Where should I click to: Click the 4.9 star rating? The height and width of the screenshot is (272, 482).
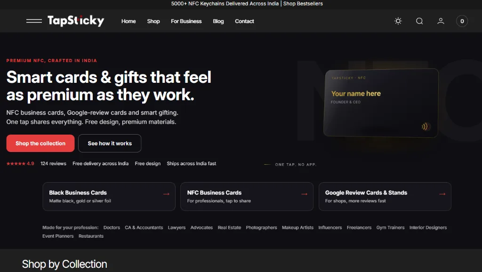click(x=20, y=163)
